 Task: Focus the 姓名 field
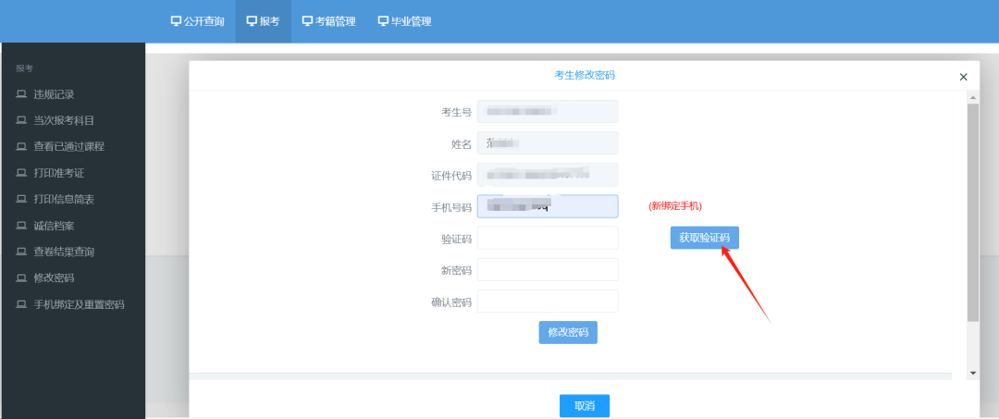point(548,142)
